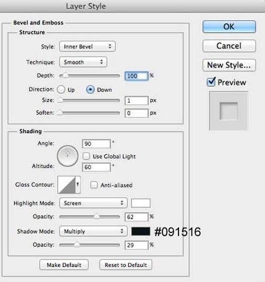Toggle the Preview checkbox
This screenshot has width=265, height=282.
pos(211,82)
